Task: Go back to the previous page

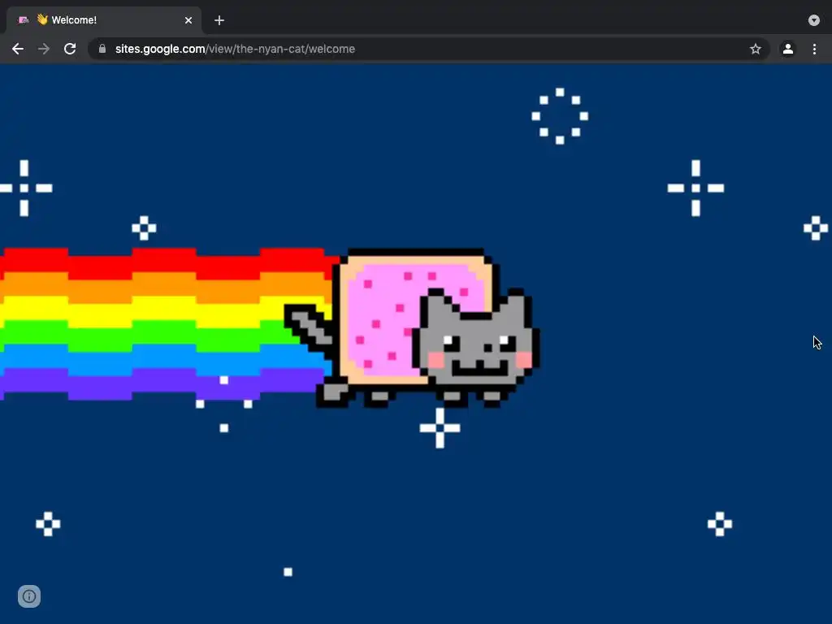Action: tap(18, 49)
